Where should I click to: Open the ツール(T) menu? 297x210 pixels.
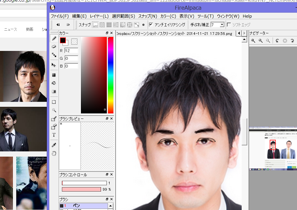coord(205,16)
